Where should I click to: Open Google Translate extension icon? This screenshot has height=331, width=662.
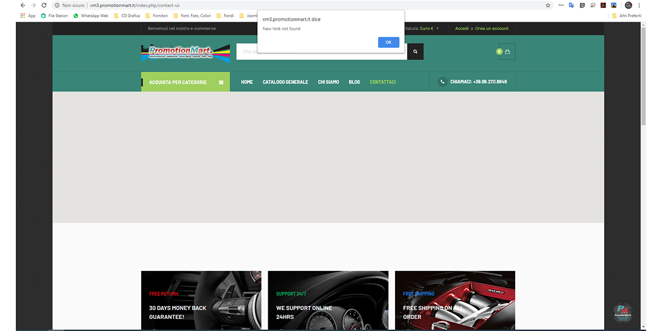[572, 6]
